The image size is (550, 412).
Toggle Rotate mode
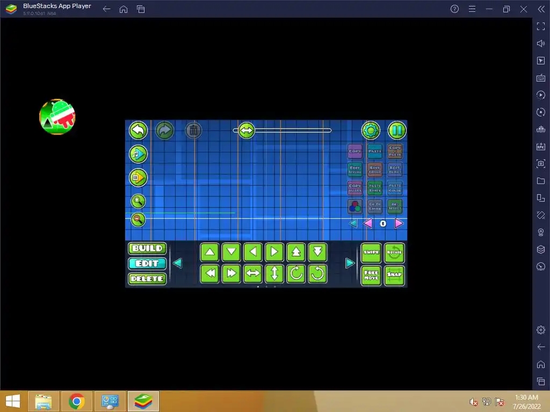(x=394, y=253)
